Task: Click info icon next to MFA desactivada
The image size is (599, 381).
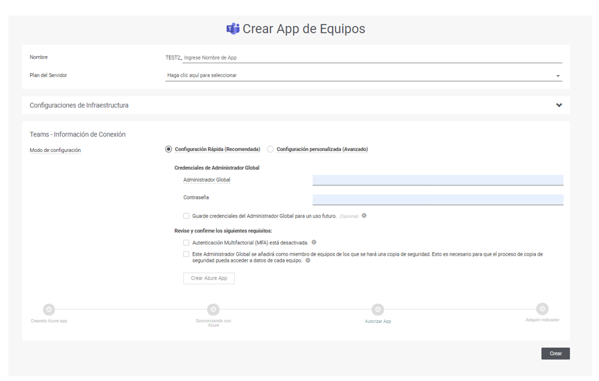Action: (x=314, y=242)
